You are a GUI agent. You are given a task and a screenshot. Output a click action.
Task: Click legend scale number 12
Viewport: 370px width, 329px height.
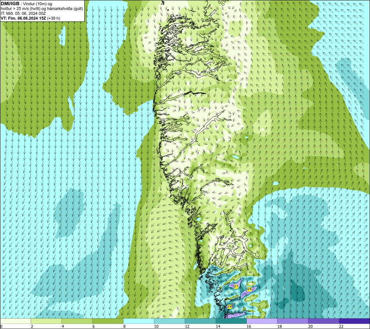[187, 326]
